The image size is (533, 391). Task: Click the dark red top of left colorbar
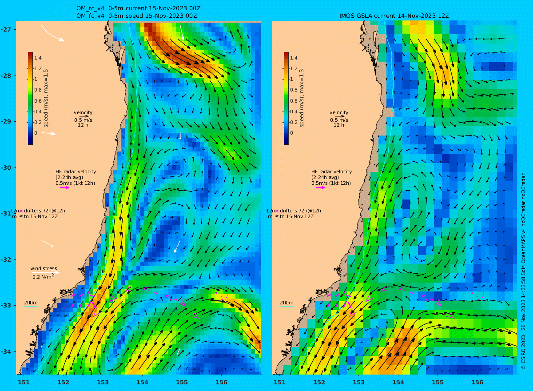click(30, 54)
